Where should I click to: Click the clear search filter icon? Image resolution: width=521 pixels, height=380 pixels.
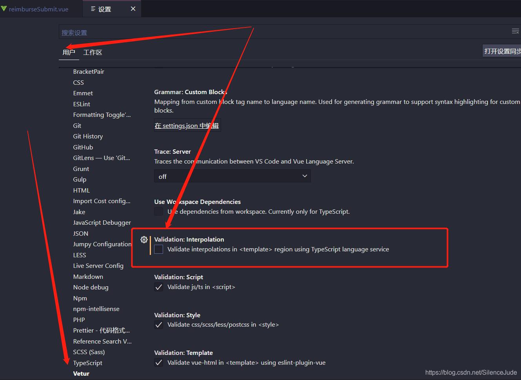pyautogui.click(x=515, y=31)
